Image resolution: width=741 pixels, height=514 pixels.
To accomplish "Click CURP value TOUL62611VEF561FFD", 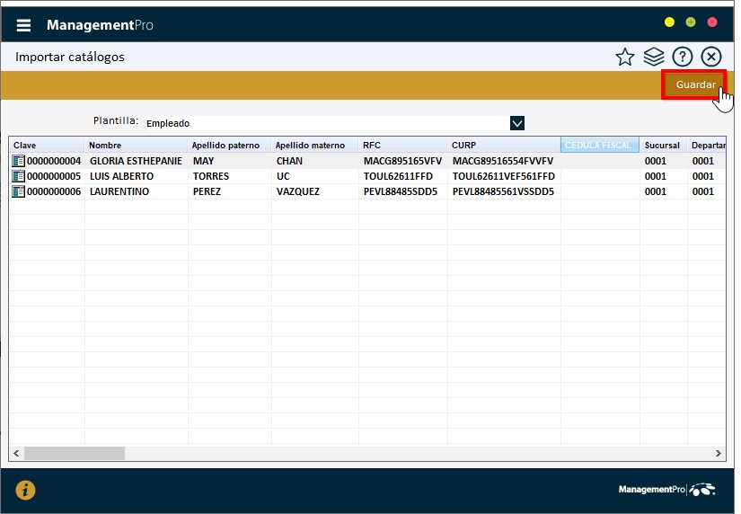I will point(503,176).
